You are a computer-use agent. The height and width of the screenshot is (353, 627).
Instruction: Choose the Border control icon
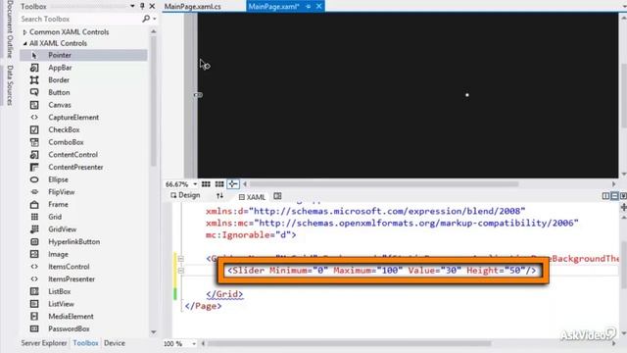(34, 80)
